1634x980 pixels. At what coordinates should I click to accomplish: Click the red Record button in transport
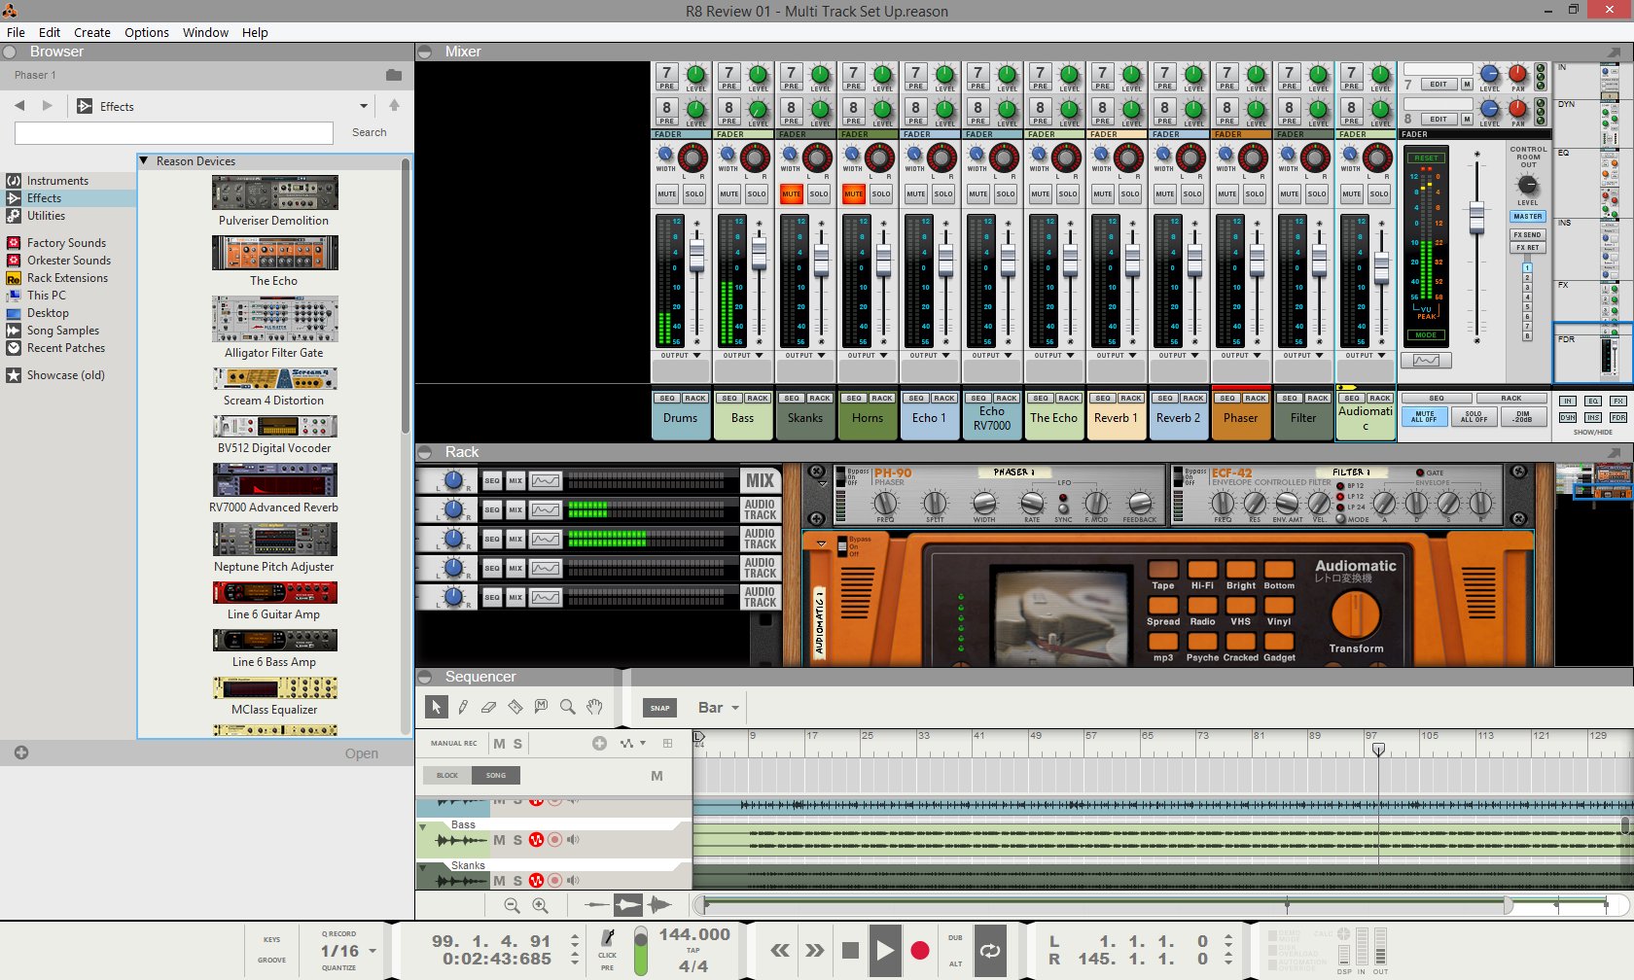pos(919,950)
